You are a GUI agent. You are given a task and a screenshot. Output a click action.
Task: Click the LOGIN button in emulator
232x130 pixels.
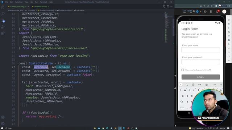tap(200, 77)
